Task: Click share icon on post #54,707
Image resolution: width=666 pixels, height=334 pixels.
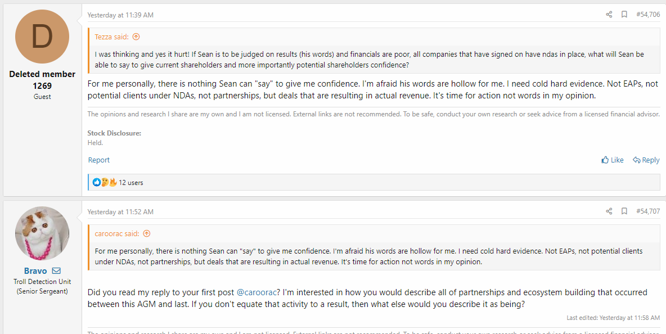Action: [609, 211]
